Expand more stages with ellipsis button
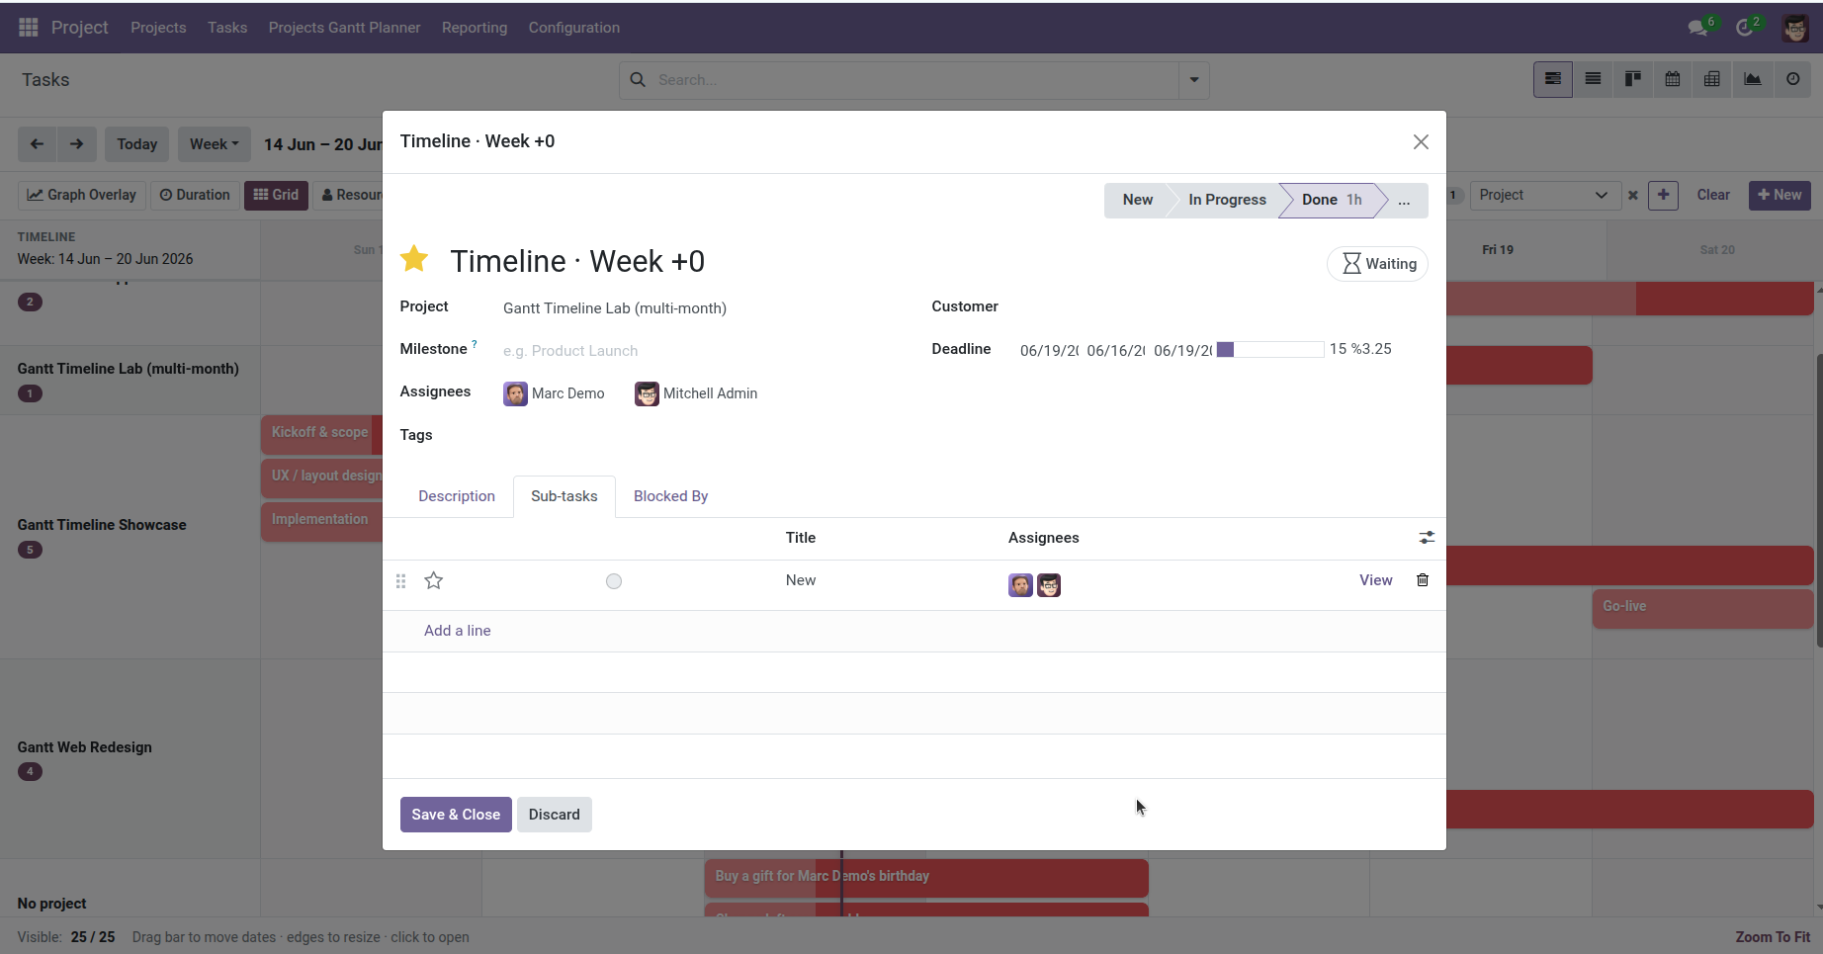The height and width of the screenshot is (954, 1823). click(1404, 200)
